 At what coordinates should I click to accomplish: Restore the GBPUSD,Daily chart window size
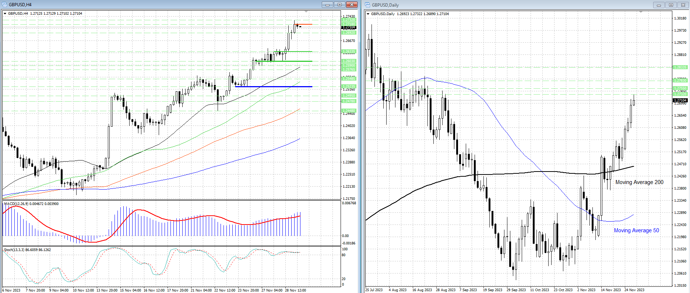point(671,5)
